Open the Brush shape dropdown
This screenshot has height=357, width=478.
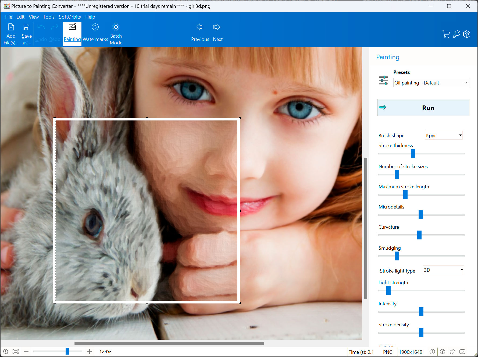pos(444,135)
